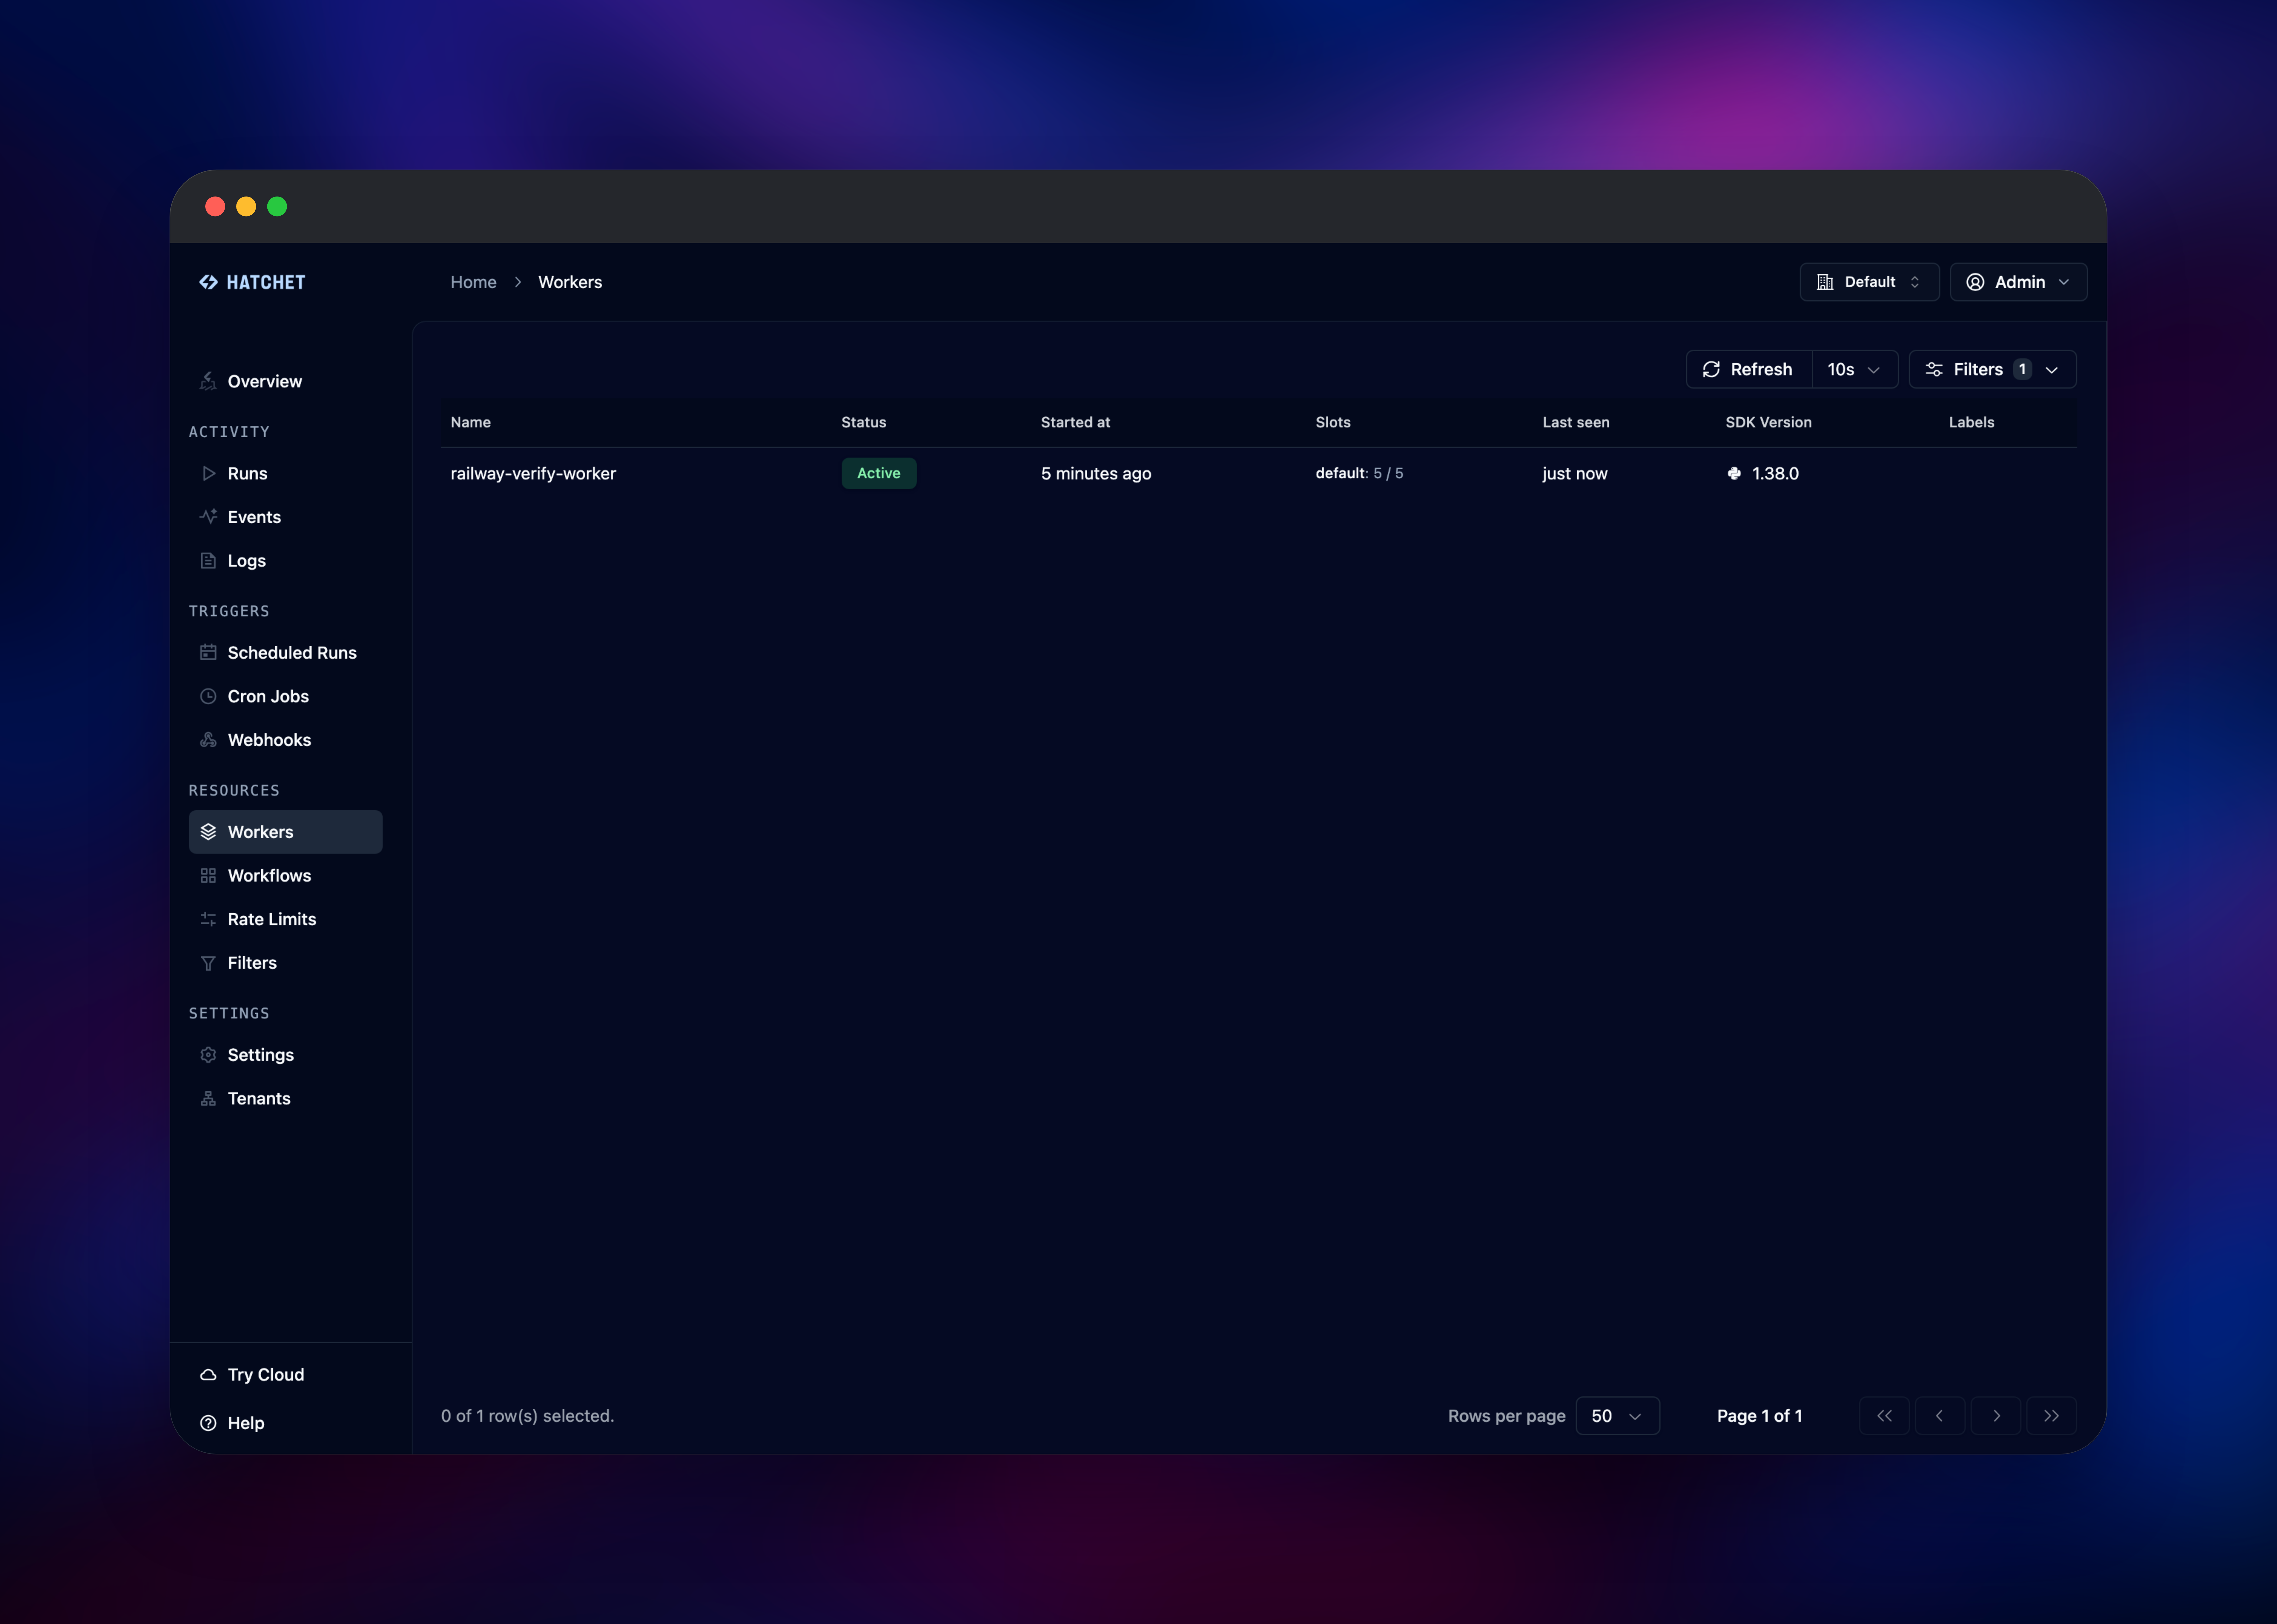Open the railway-verify-worker worker
This screenshot has height=1624, width=2277.
point(533,474)
